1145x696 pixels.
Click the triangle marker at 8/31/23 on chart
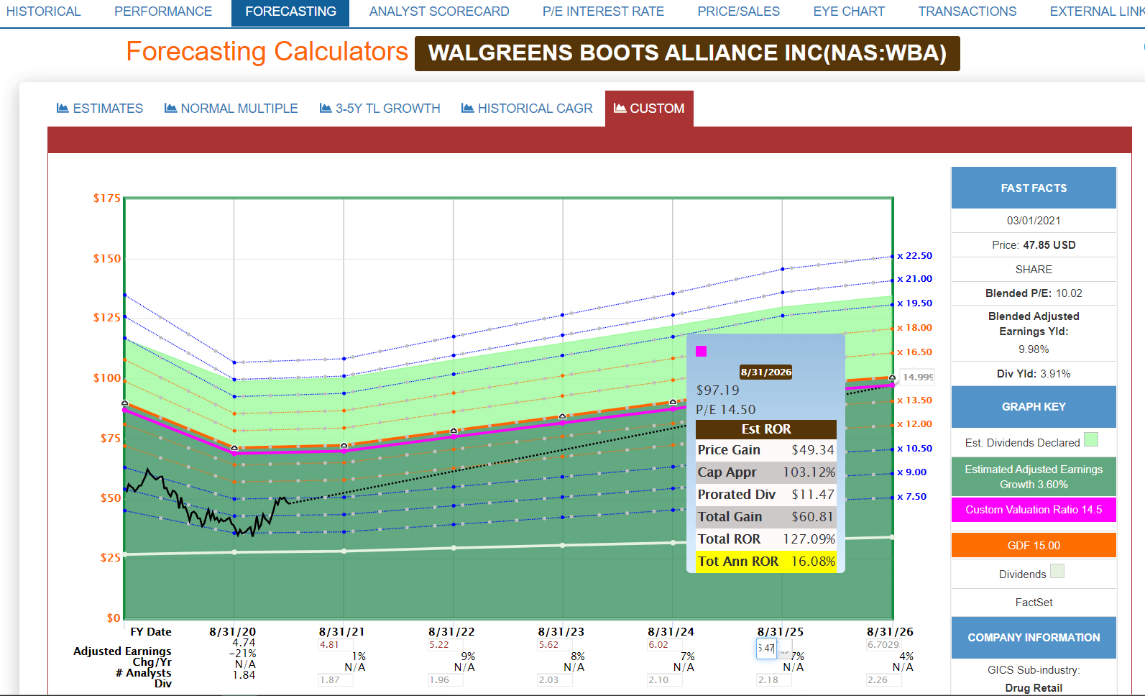[x=563, y=416]
